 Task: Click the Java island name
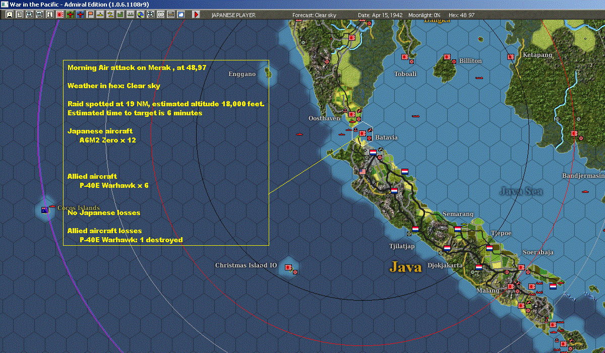(406, 267)
